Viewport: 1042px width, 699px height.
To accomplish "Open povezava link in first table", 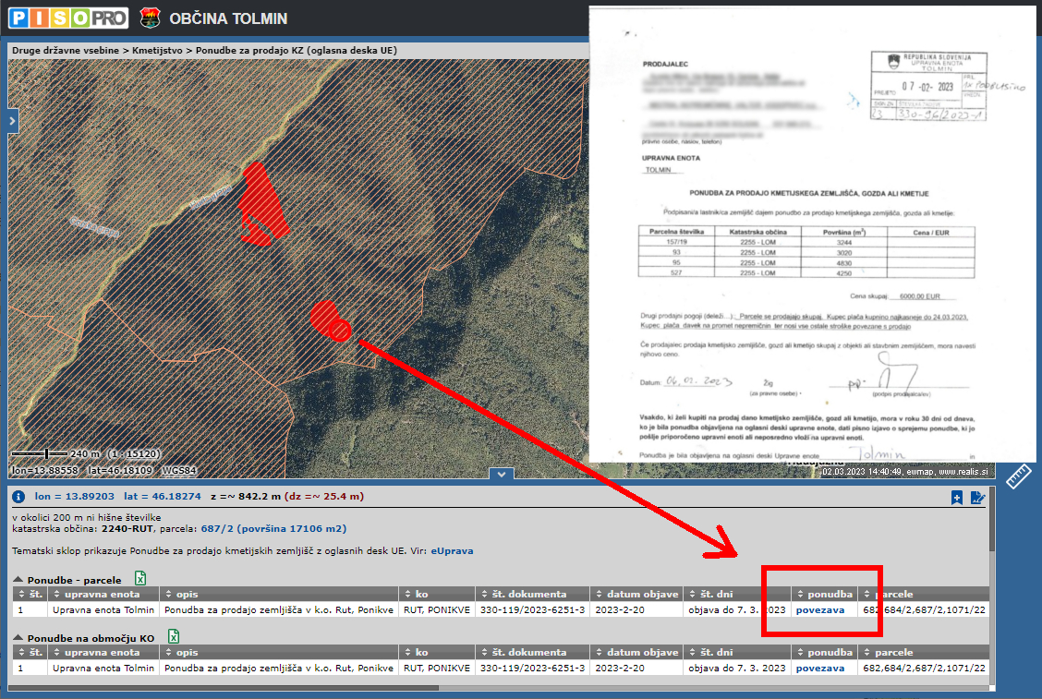I will [819, 610].
